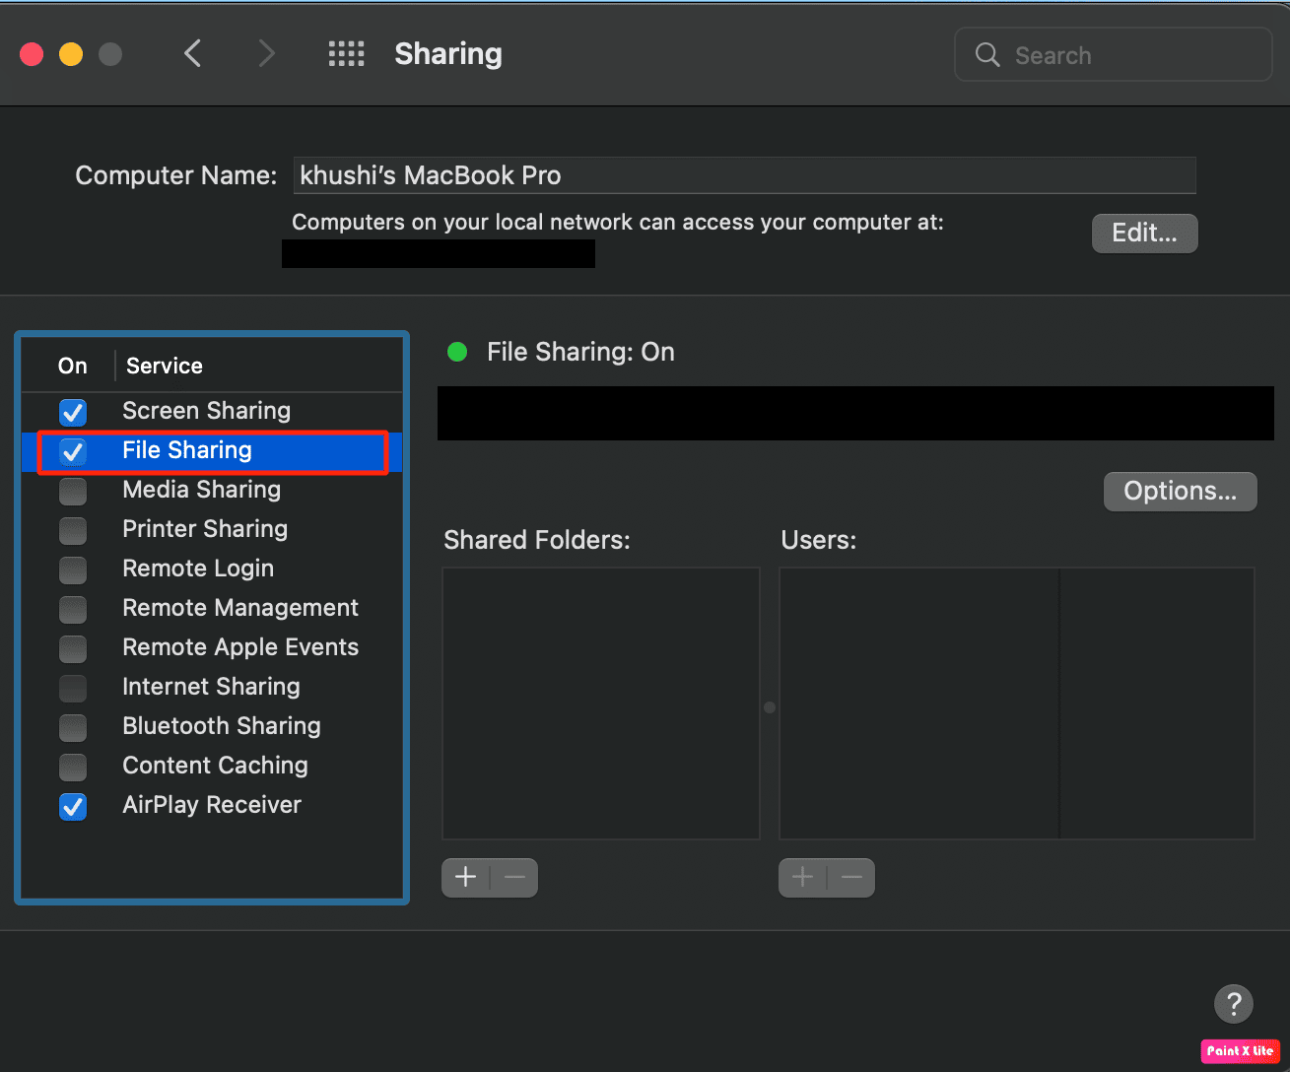The image size is (1290, 1072).
Task: Enable the Content Caching checkbox
Action: (73, 767)
